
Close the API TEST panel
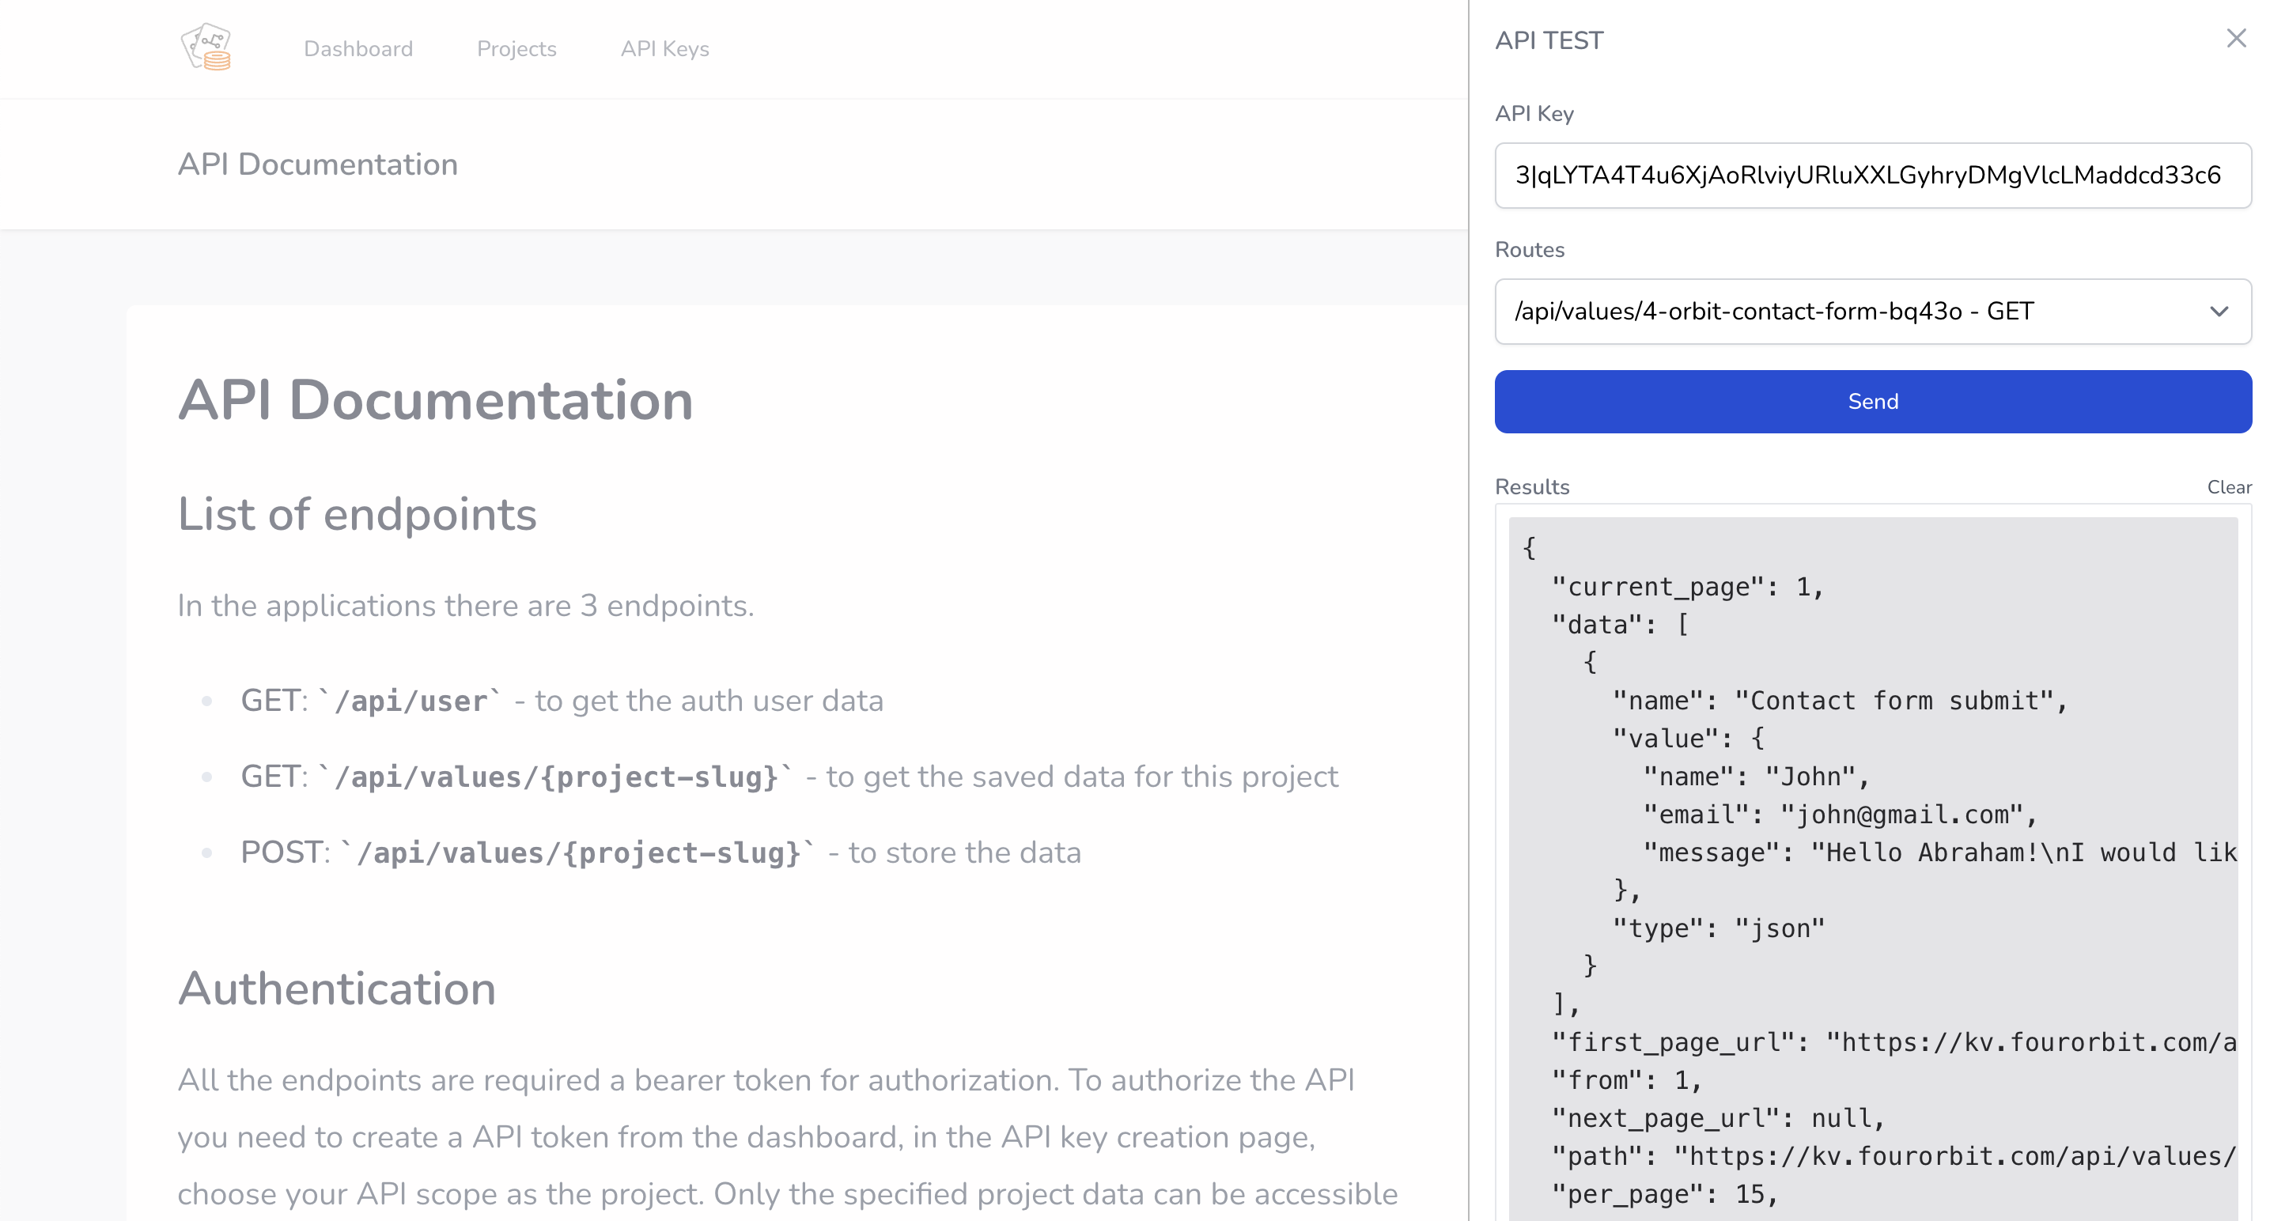[x=2237, y=38]
